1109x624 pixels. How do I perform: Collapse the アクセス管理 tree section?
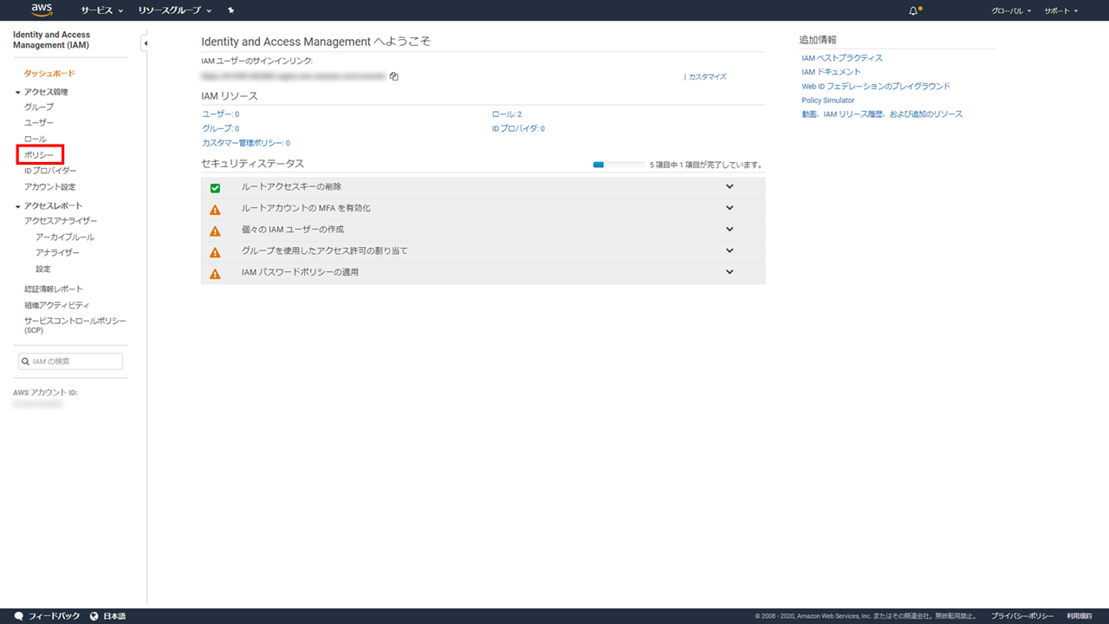(18, 92)
